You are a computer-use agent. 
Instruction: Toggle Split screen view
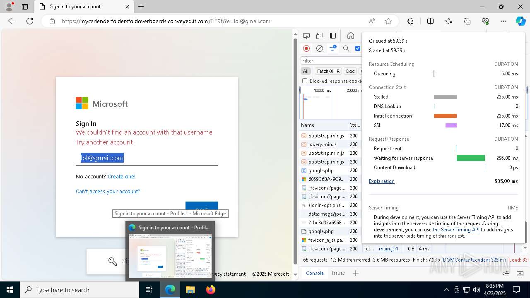click(x=430, y=21)
